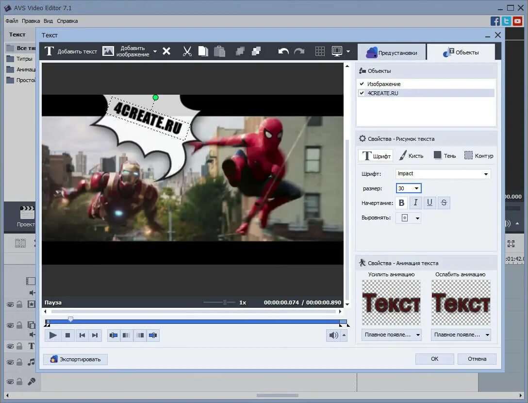Open the Выровнять alignment dropdown
Screen dimensions: 528x403
[x=409, y=218]
